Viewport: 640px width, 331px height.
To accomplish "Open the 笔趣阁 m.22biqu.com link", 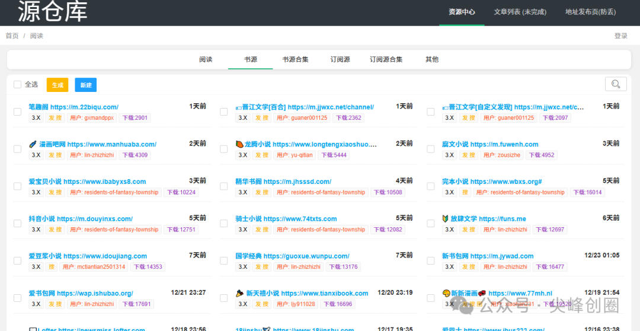I will 73,107.
